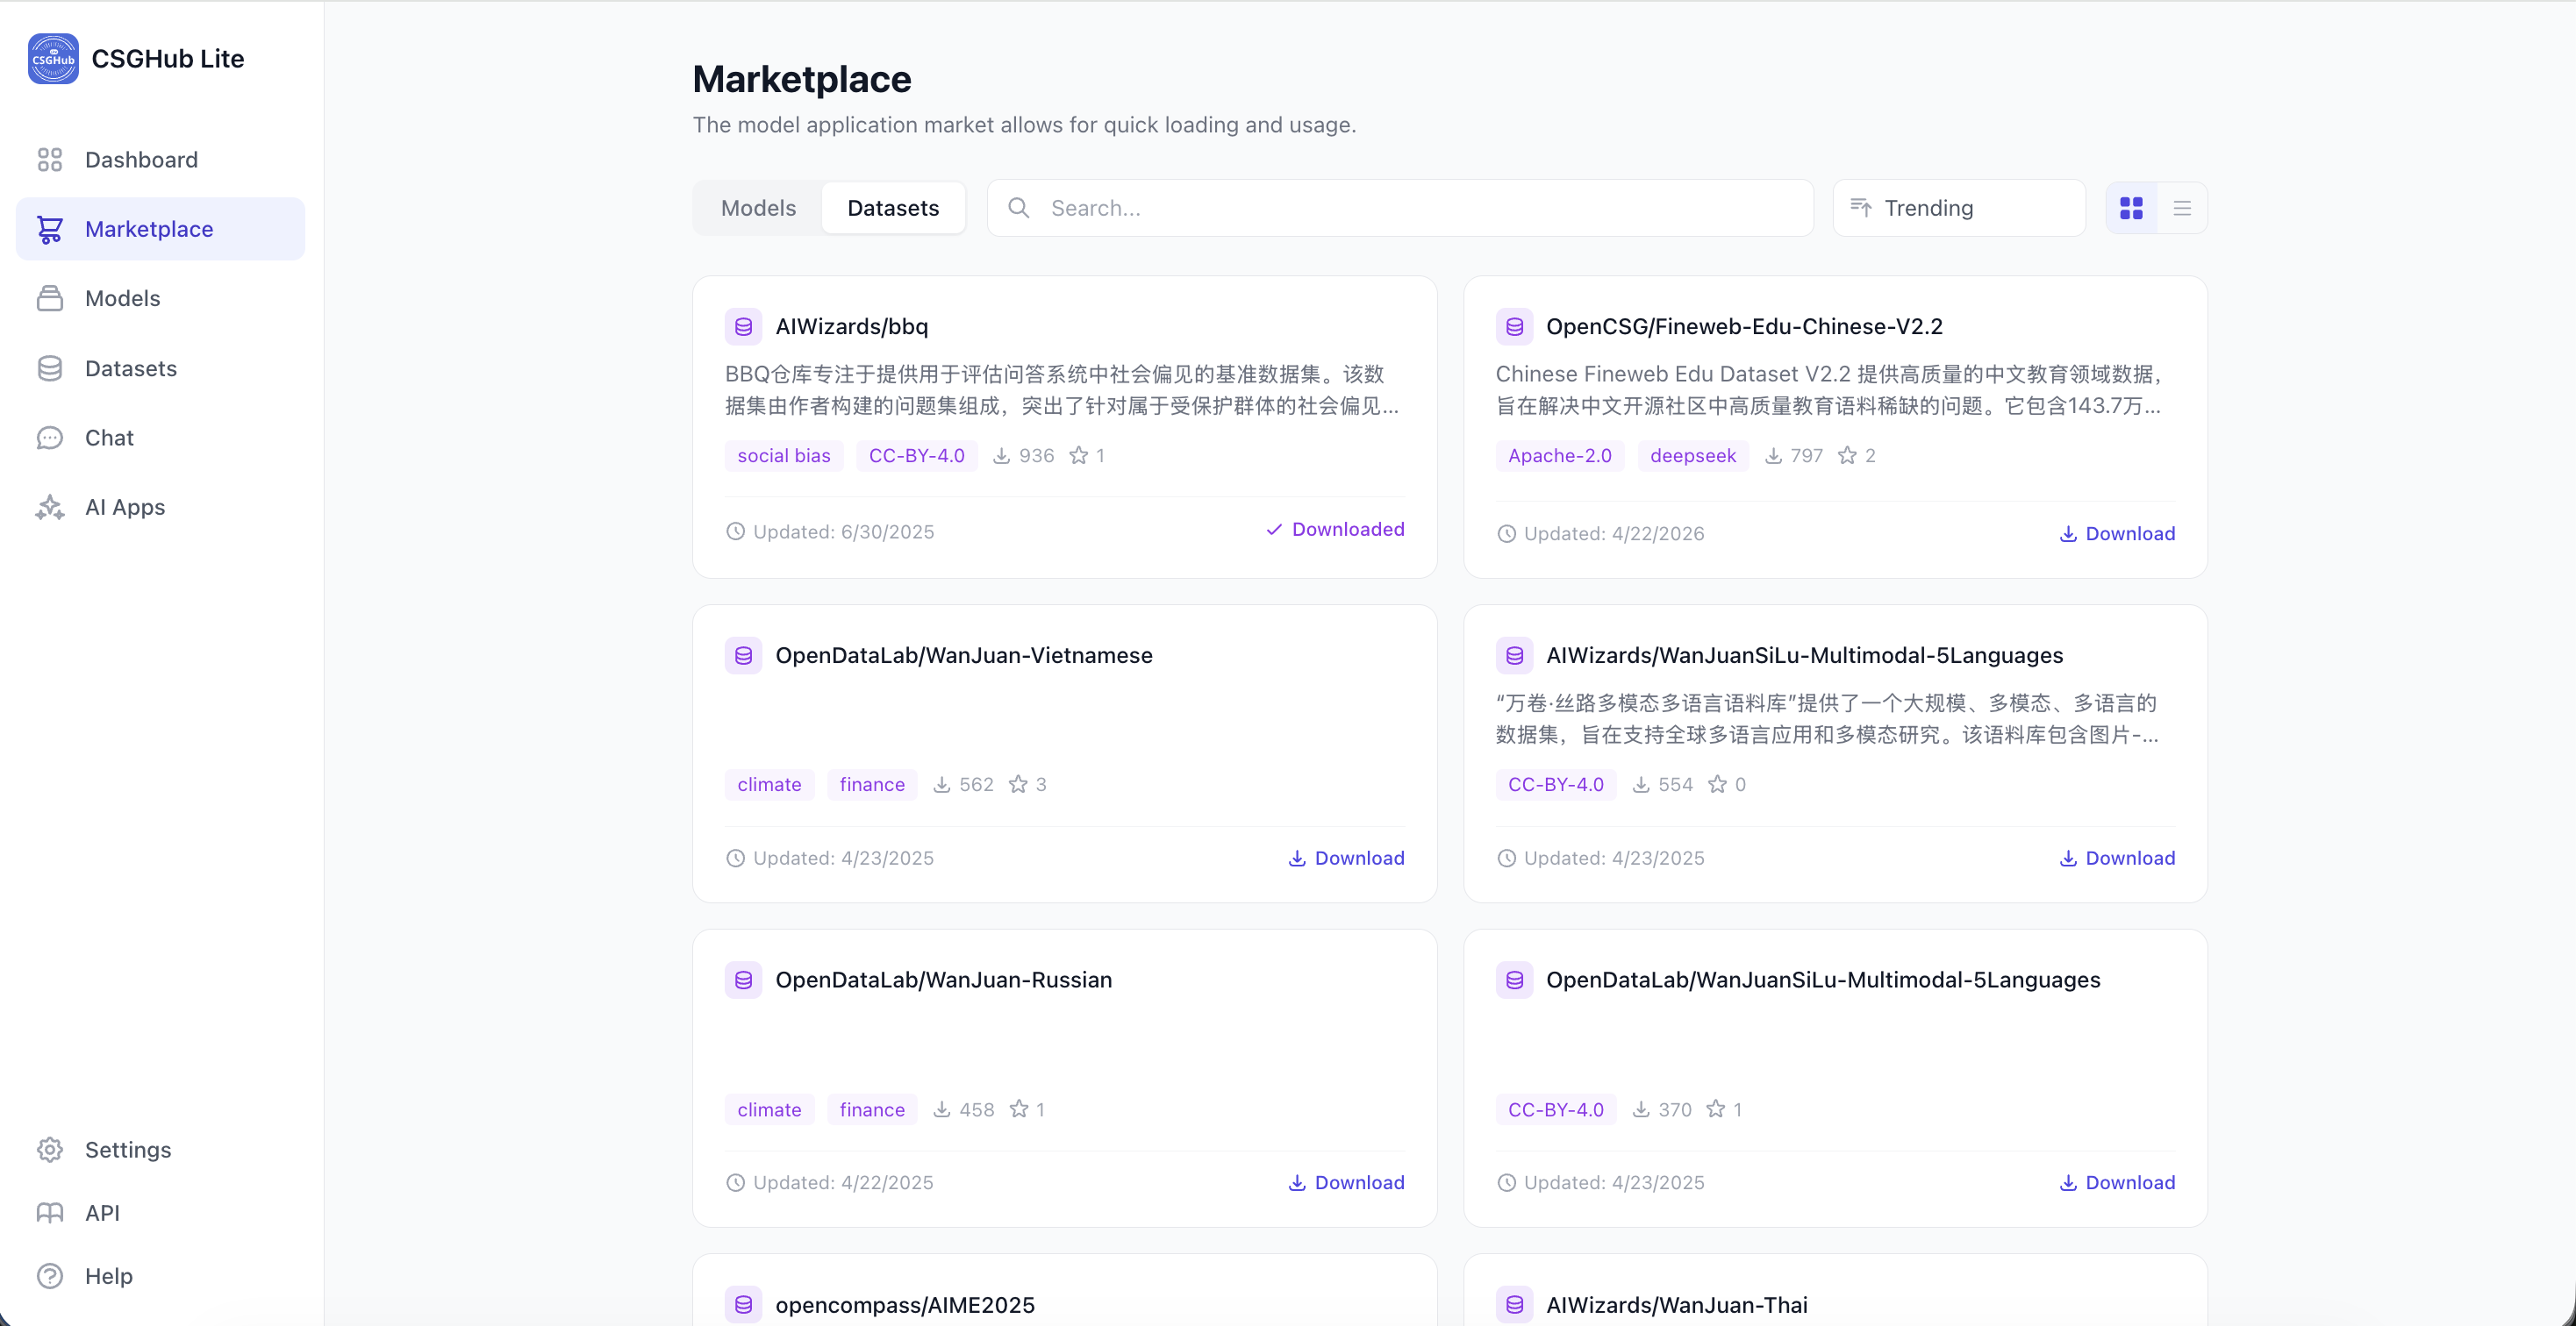Viewport: 2576px width, 1326px height.
Task: Download OpenDataLab/WanJuan-Vietnamese dataset
Action: click(1346, 859)
